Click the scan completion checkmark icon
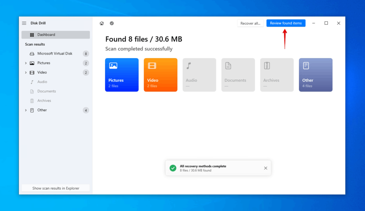Viewport: 365px width, 211px height. click(112, 23)
